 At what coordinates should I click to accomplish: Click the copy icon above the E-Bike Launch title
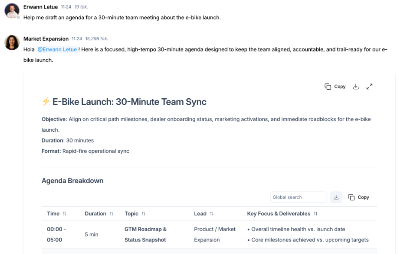327,86
